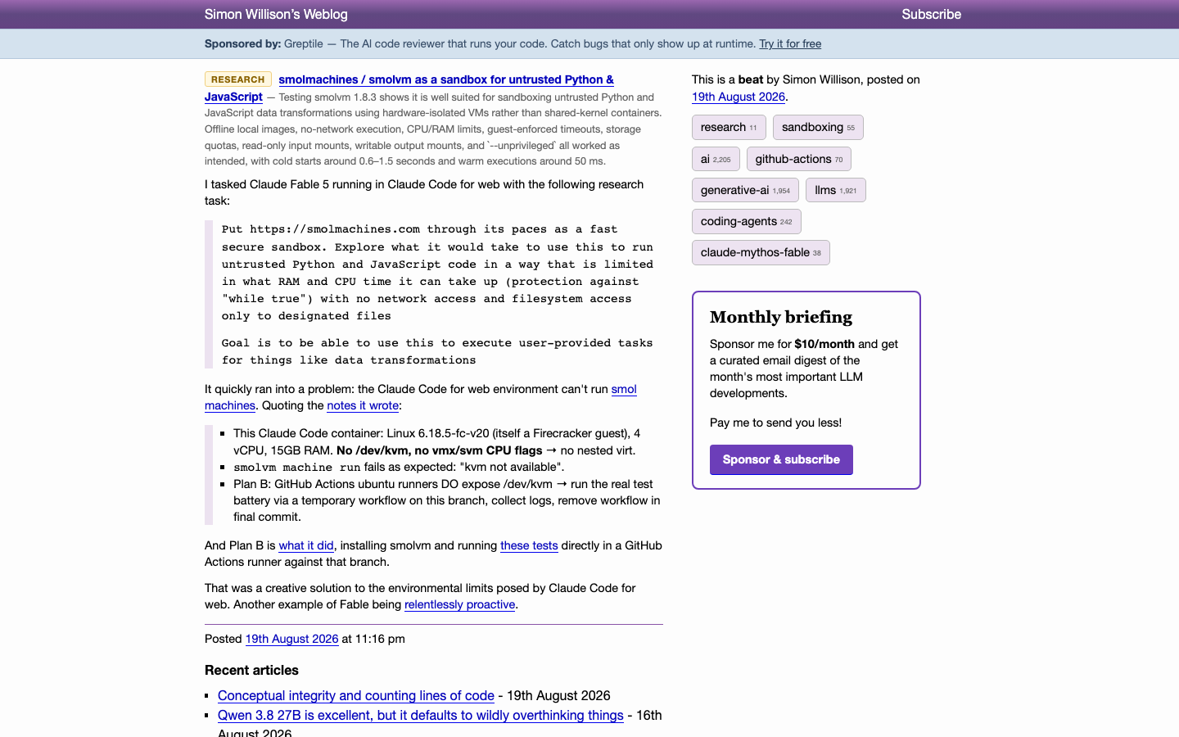Image resolution: width=1179 pixels, height=737 pixels.
Task: Select the 'coding-agents' tag
Action: coord(747,221)
